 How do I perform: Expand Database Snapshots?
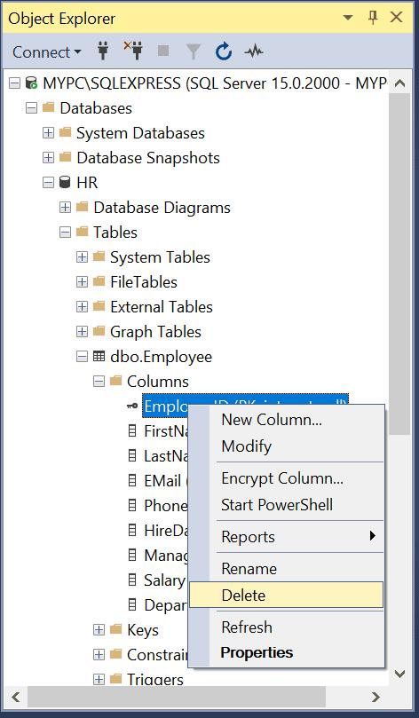click(48, 157)
